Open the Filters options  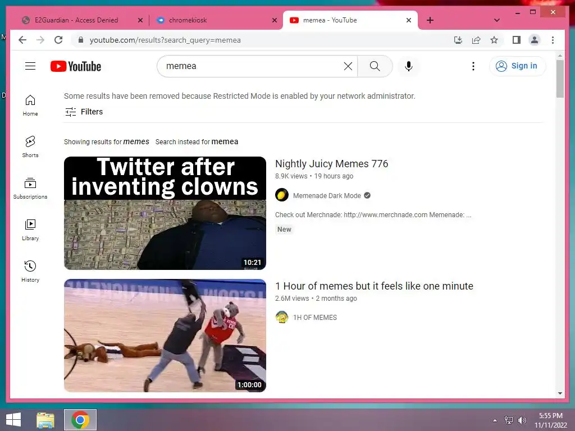(84, 112)
